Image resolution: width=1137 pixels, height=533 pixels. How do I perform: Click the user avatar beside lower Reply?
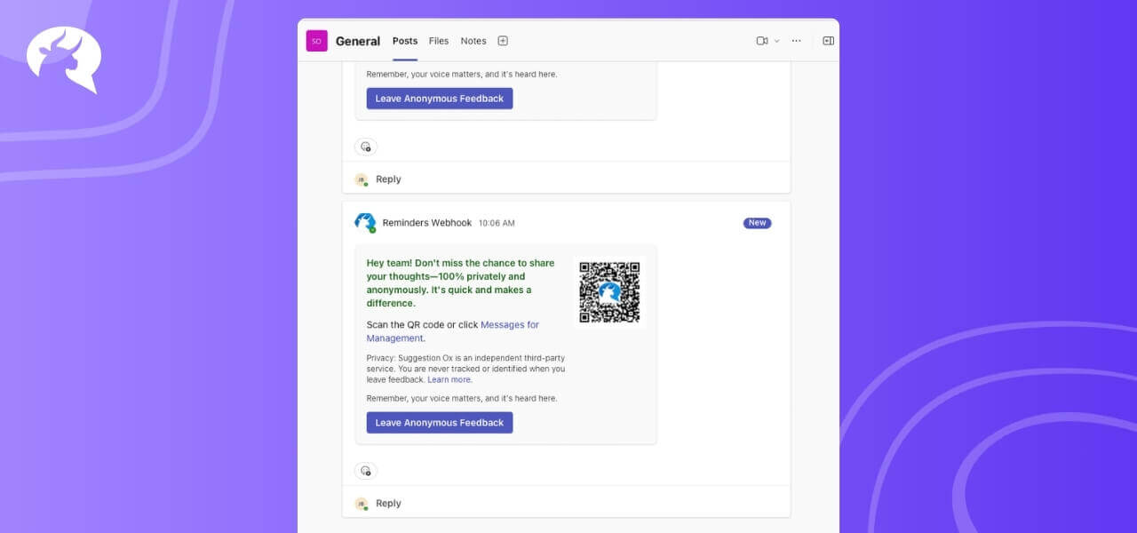point(362,504)
